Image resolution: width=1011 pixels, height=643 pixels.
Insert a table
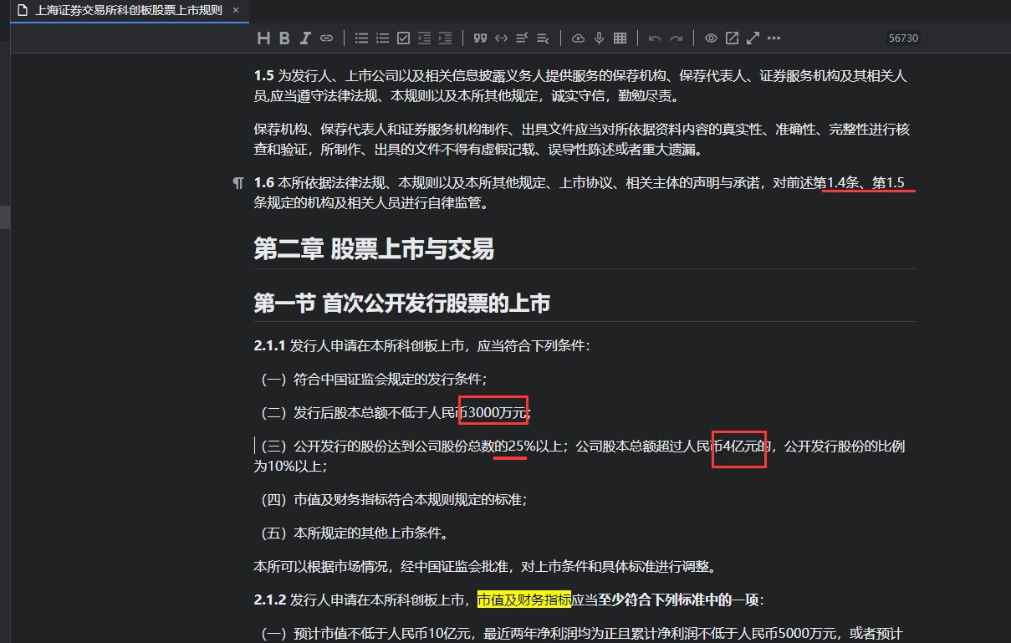[x=620, y=38]
